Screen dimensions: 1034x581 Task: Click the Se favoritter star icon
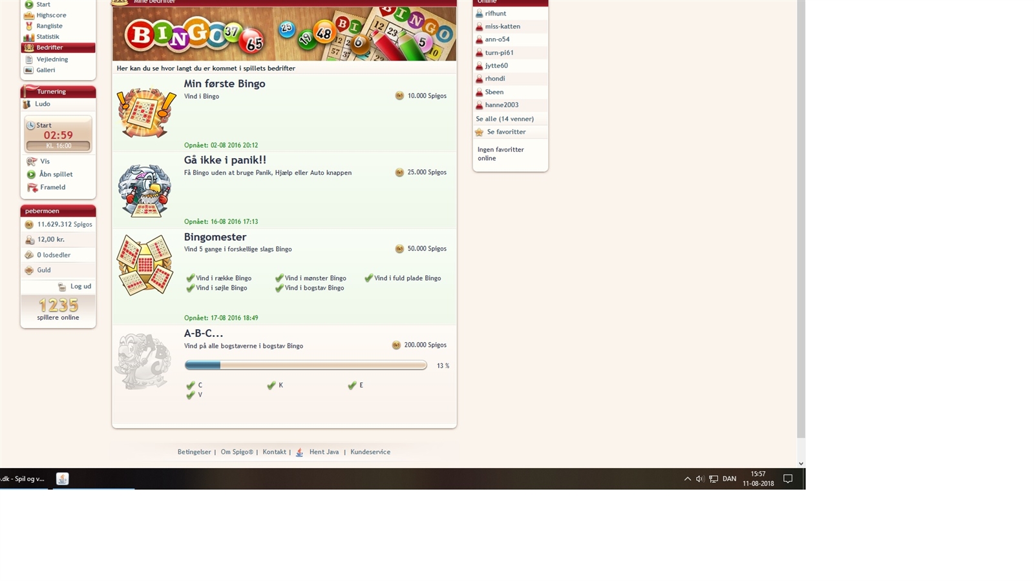479,132
